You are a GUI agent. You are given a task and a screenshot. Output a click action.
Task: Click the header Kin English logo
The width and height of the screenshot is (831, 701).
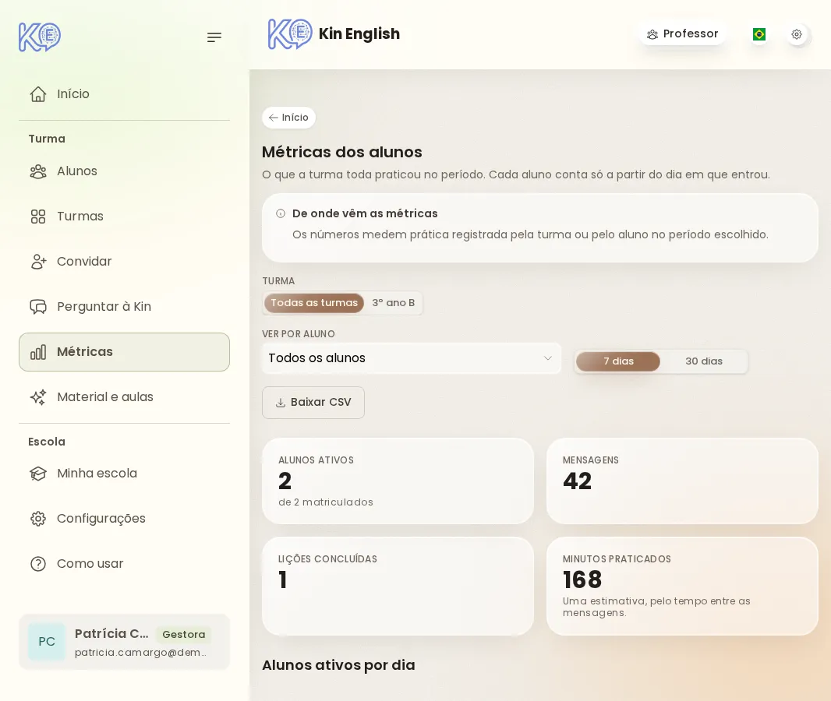[x=290, y=34]
